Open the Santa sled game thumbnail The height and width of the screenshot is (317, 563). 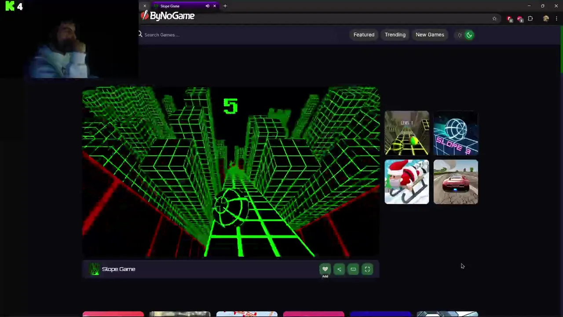point(407,182)
